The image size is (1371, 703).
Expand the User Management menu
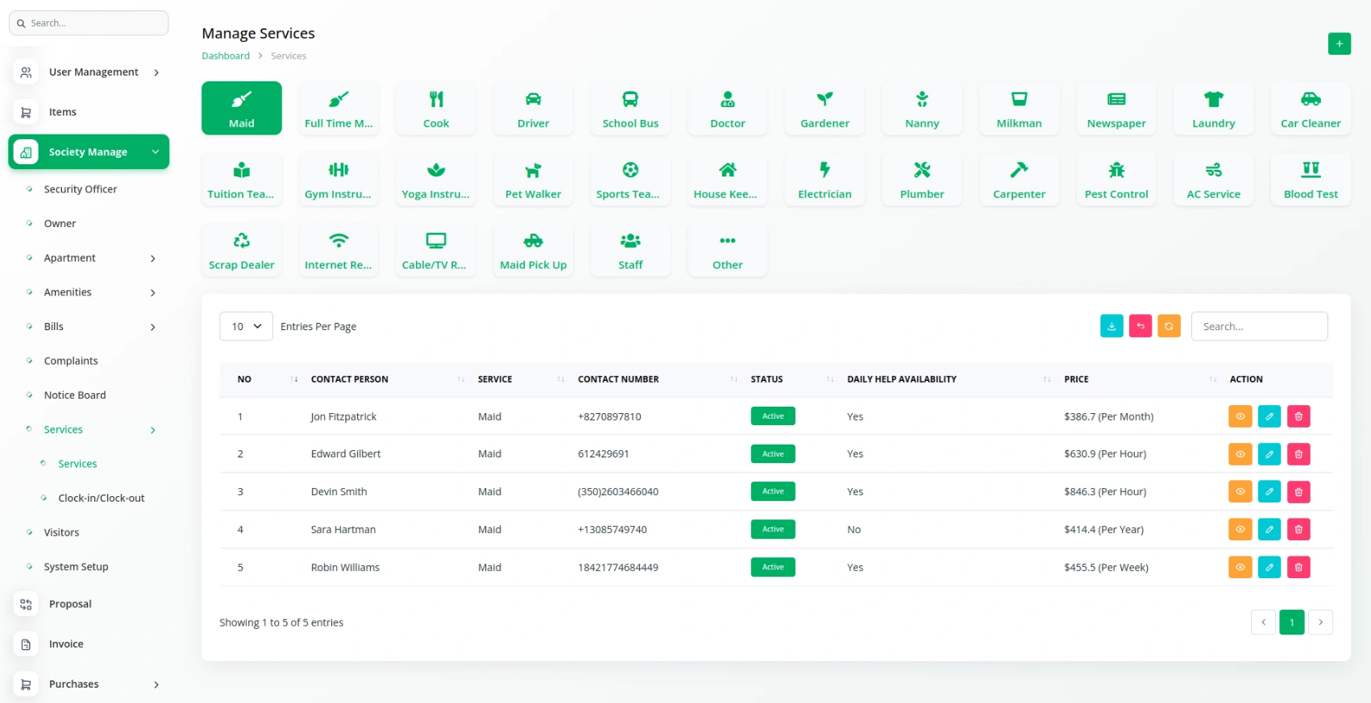point(89,72)
